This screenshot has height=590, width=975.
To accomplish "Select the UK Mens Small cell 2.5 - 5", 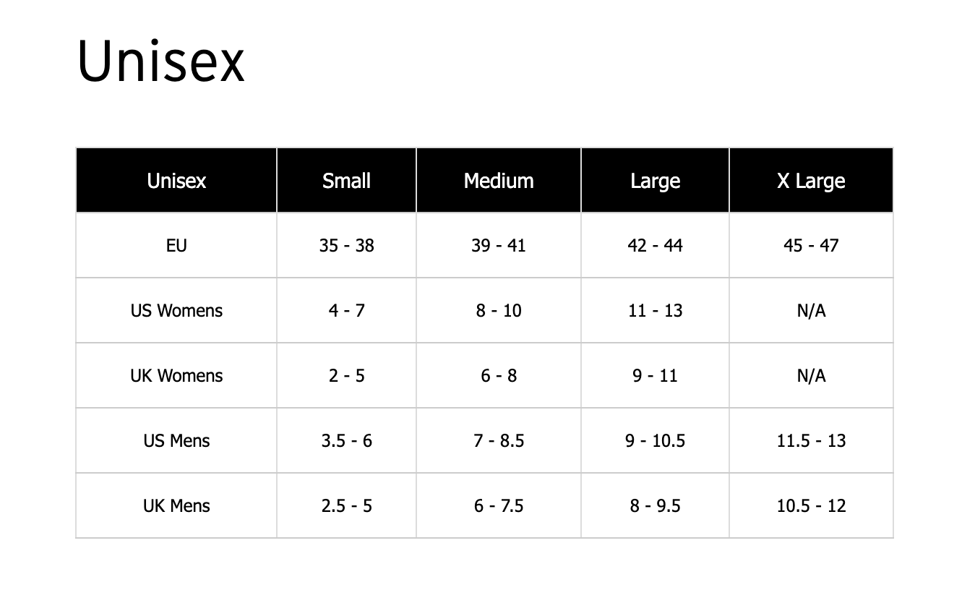I will [346, 505].
